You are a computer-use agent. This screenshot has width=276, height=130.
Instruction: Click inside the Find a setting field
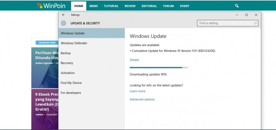228,23
